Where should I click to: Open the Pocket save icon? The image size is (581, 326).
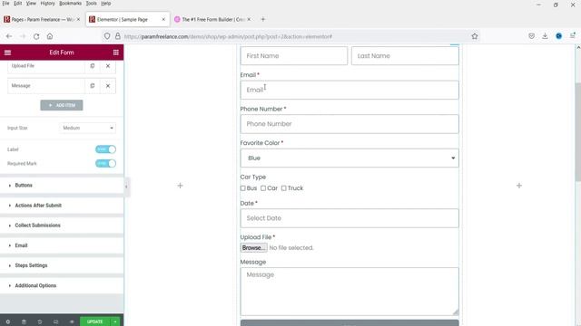click(531, 36)
